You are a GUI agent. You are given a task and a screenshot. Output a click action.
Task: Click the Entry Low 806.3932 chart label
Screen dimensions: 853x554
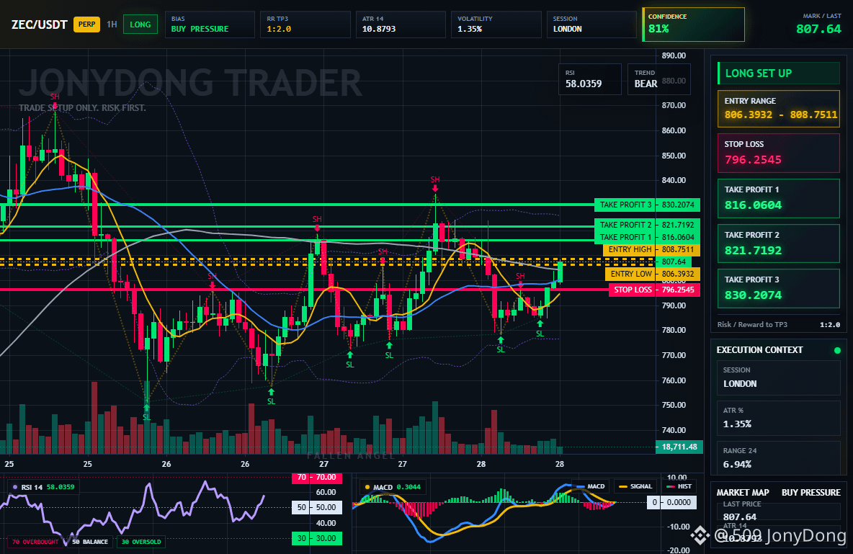pyautogui.click(x=652, y=274)
